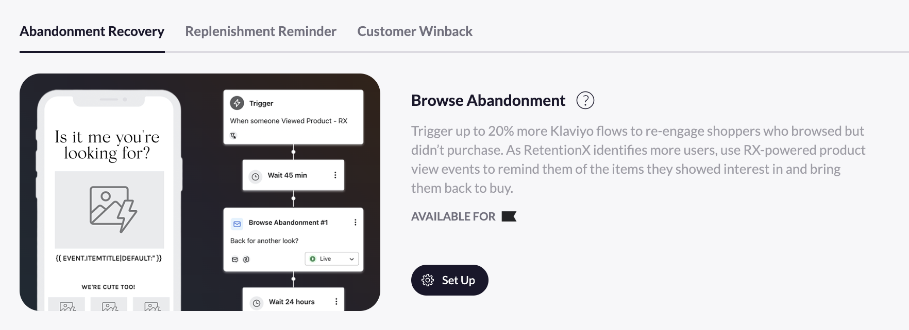Switch to the Customer Winback tab
The image size is (909, 330).
tap(414, 31)
